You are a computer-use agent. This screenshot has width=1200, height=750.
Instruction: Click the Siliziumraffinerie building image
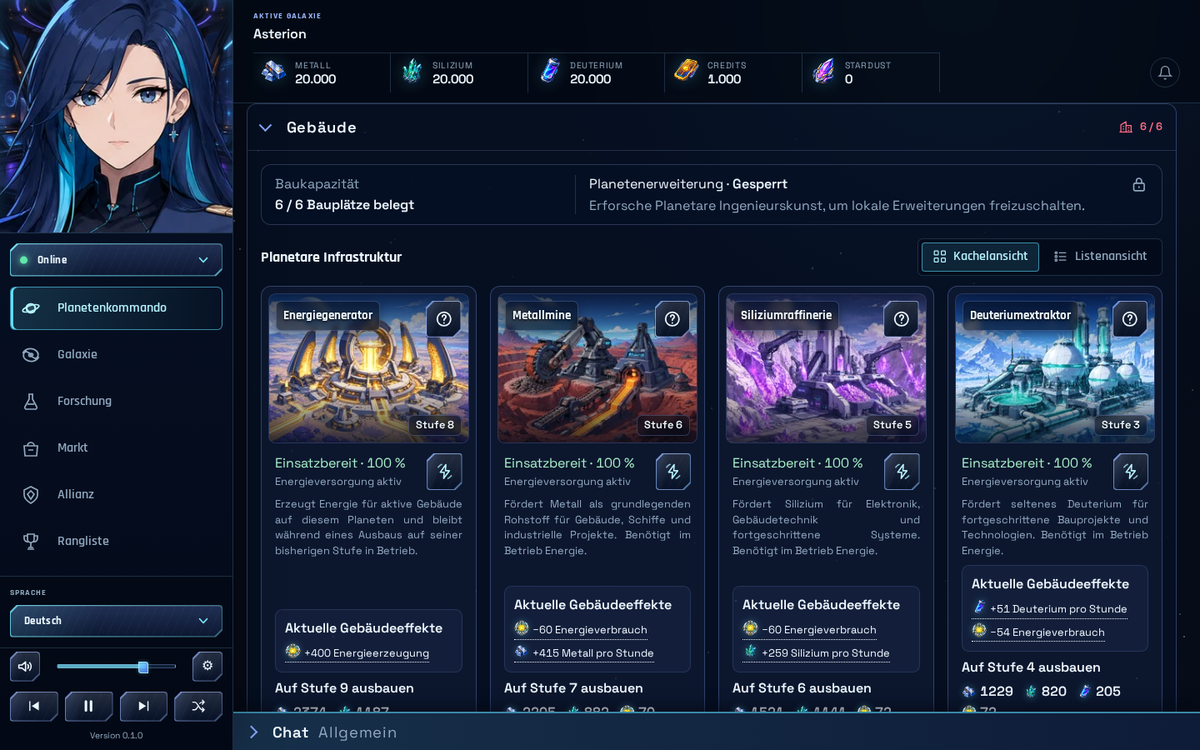(x=826, y=368)
